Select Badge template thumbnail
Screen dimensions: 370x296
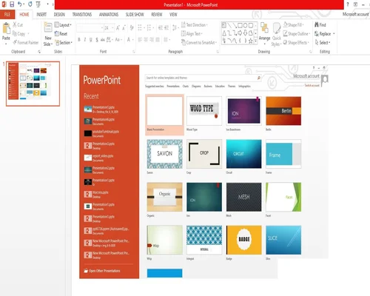coord(243,240)
